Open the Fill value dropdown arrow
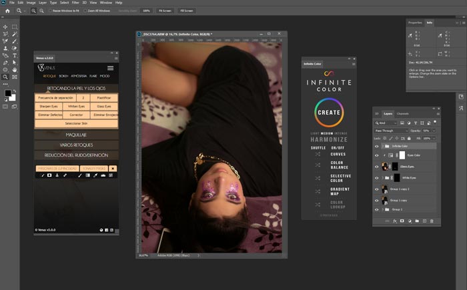The width and height of the screenshot is (467, 290). point(434,139)
